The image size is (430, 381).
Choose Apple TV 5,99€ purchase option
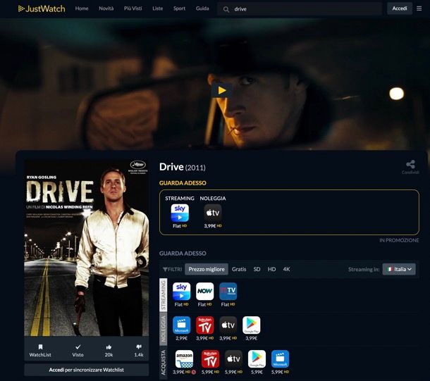point(233,358)
